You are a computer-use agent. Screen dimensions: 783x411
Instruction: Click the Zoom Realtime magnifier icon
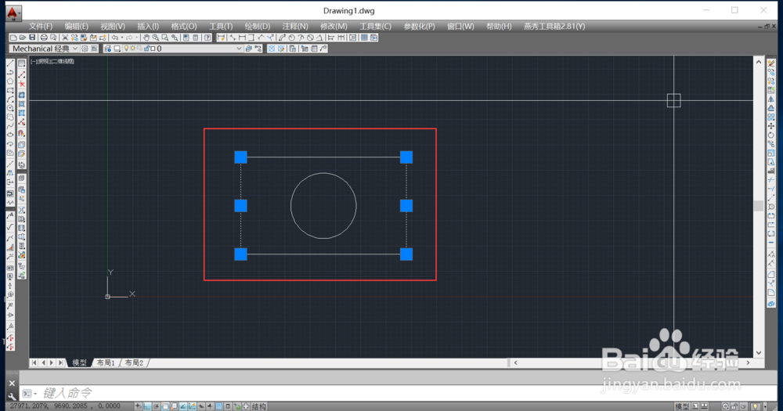tap(156, 38)
